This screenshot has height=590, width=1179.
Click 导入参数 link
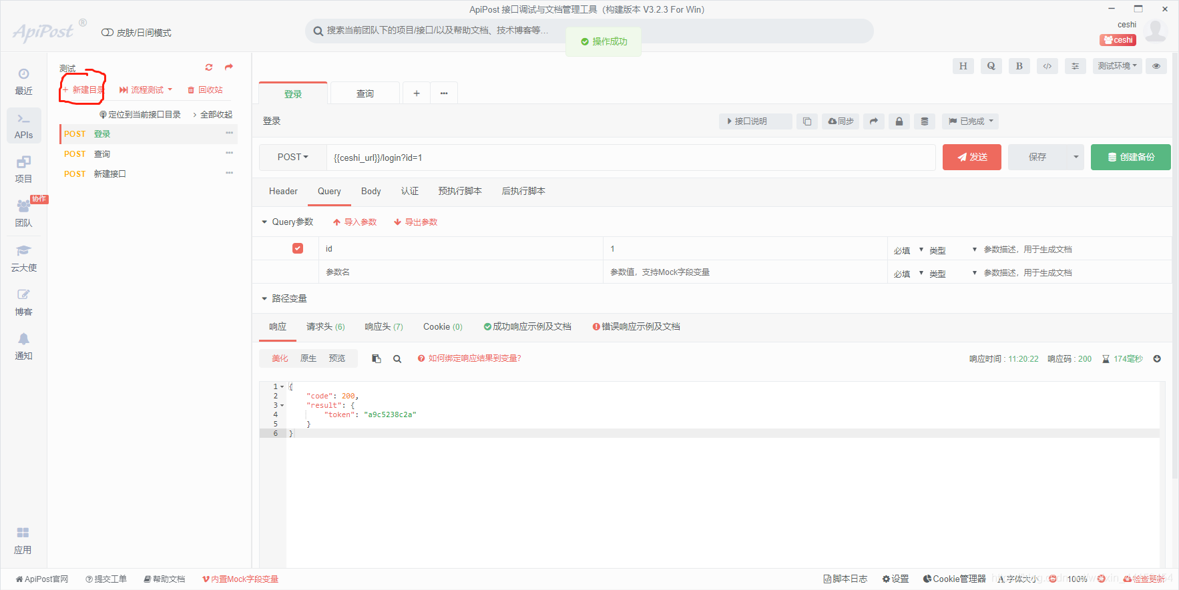355,222
